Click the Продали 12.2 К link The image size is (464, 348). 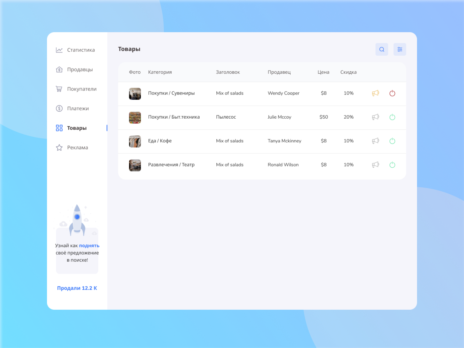click(x=77, y=288)
